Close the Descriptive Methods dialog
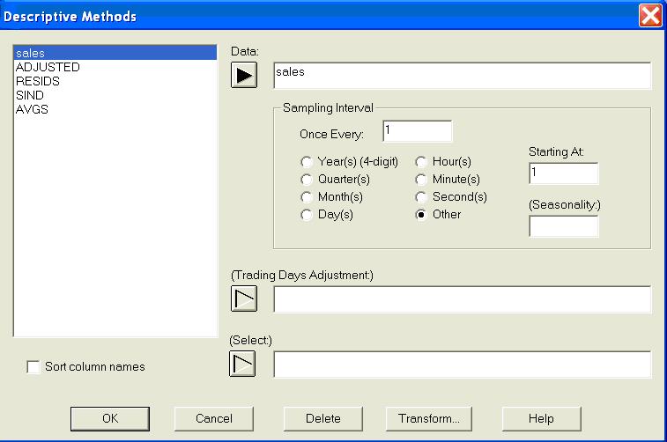Image resolution: width=667 pixels, height=442 pixels. pos(650,16)
